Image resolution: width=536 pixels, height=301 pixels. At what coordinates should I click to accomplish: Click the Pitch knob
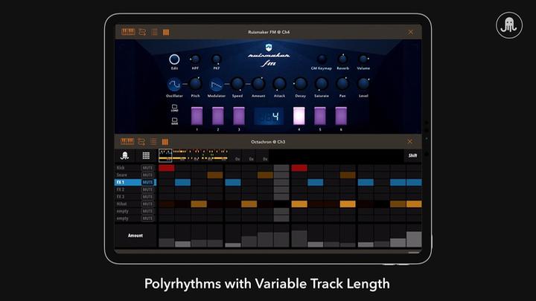point(195,84)
